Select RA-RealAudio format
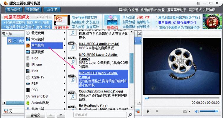This screenshot has width=223, height=118. pos(93,106)
